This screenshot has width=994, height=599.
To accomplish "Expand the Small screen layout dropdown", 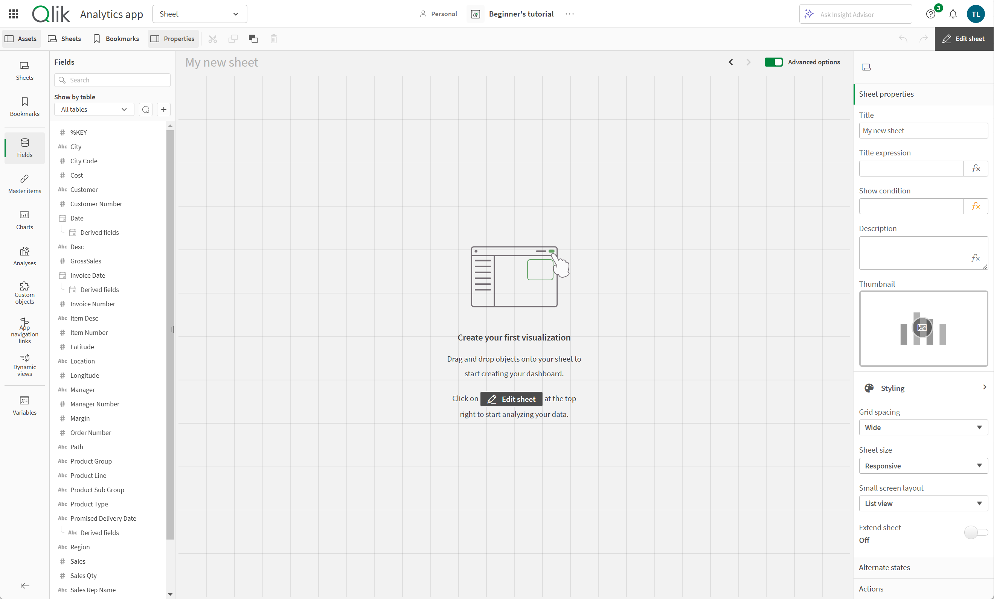I will (x=922, y=503).
